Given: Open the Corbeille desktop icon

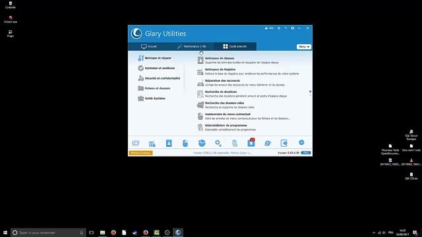Looking at the screenshot, I should click(x=11, y=5).
